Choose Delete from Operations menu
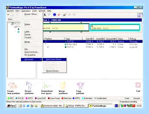Viewport: 149px width, 114px height. [x=32, y=24]
